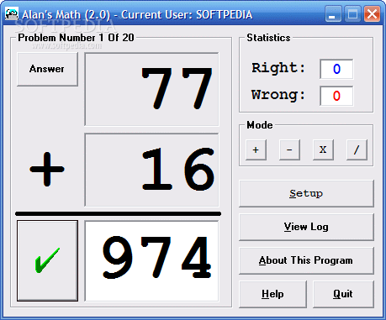Open About This Program
This screenshot has height=320, width=386.
[306, 260]
